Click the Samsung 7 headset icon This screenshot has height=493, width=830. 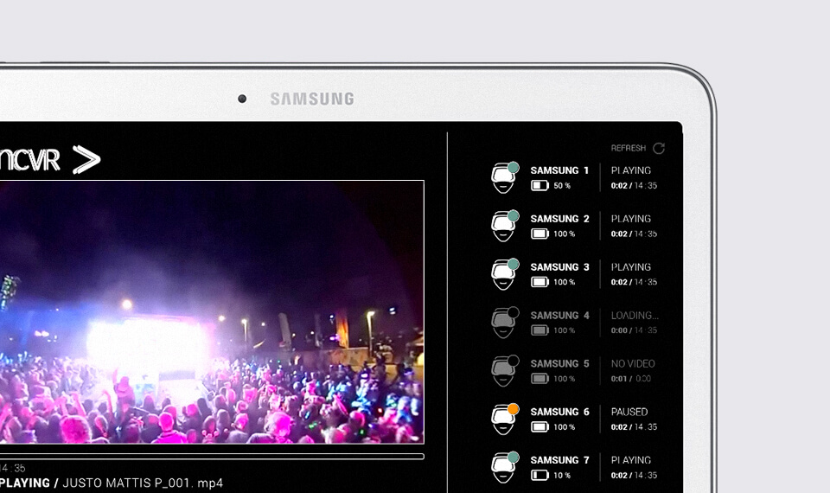coord(504,468)
